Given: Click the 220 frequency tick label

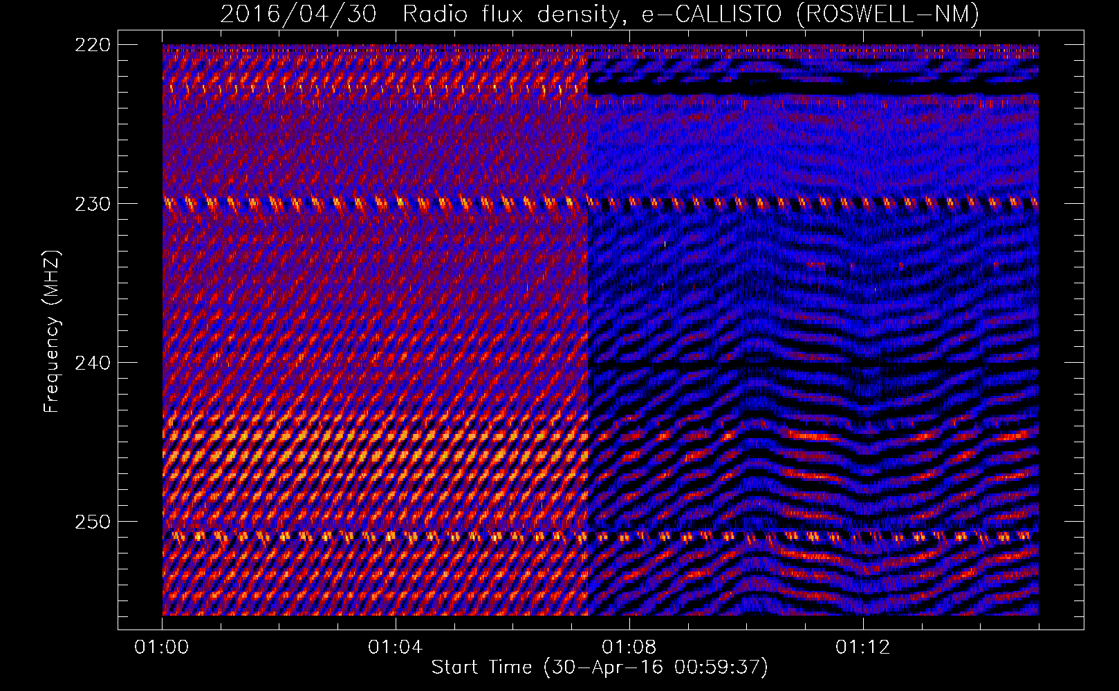Looking at the screenshot, I should click(x=92, y=45).
